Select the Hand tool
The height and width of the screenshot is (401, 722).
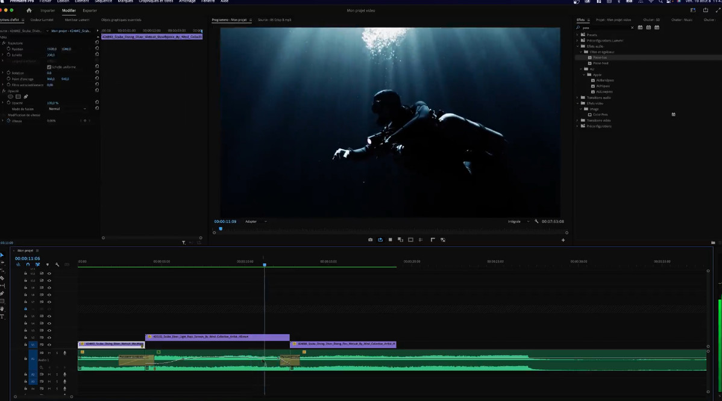pyautogui.click(x=2, y=309)
